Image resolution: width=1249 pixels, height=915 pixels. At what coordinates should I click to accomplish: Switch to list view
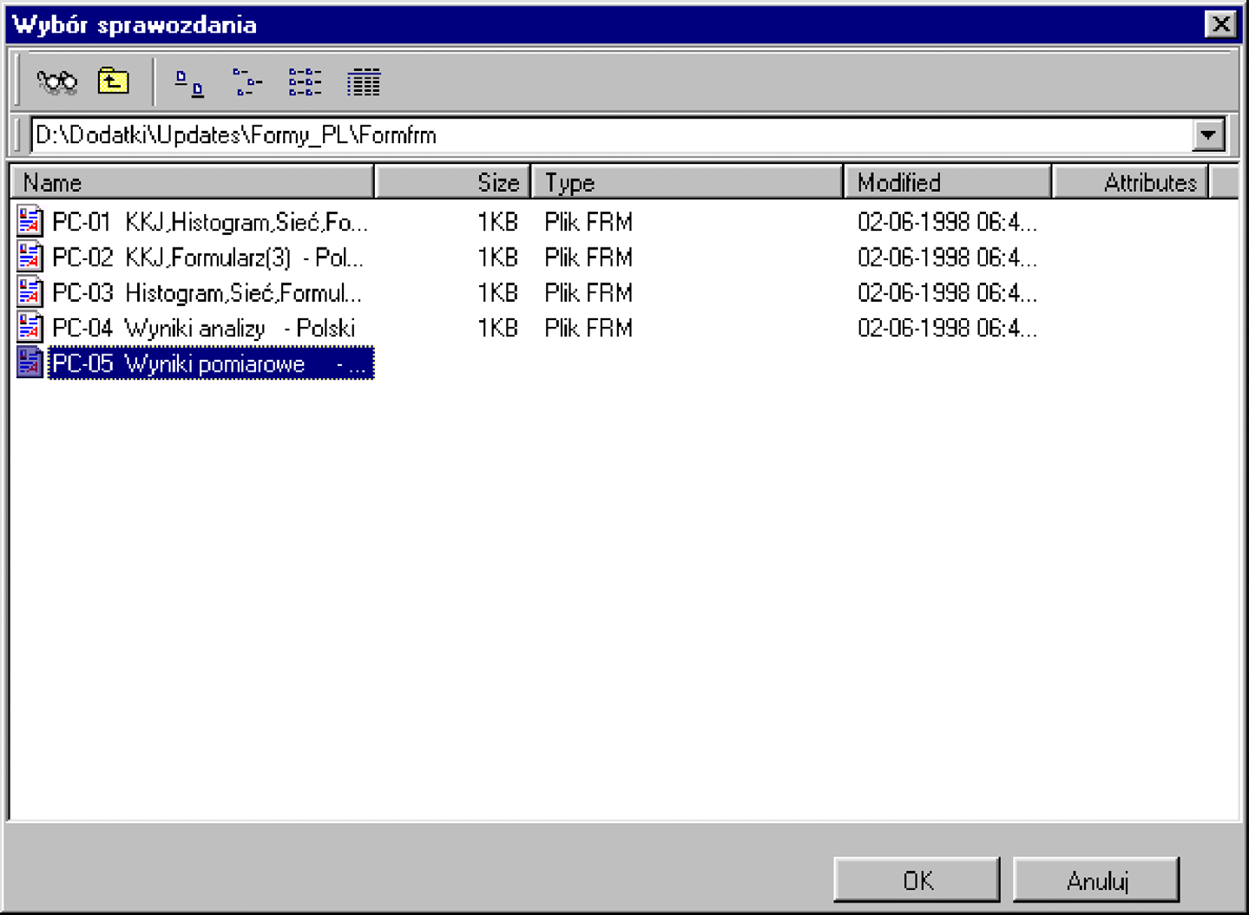[x=305, y=82]
